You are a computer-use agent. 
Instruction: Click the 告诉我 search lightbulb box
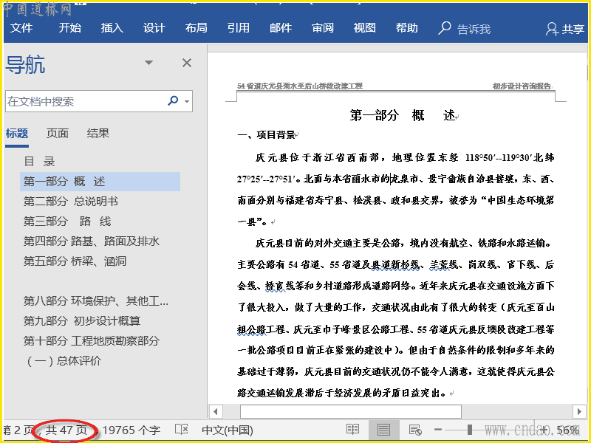click(465, 29)
